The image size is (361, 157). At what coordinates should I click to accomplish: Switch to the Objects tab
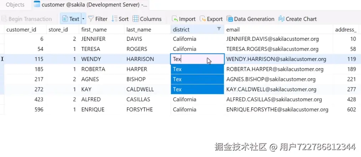(x=15, y=5)
